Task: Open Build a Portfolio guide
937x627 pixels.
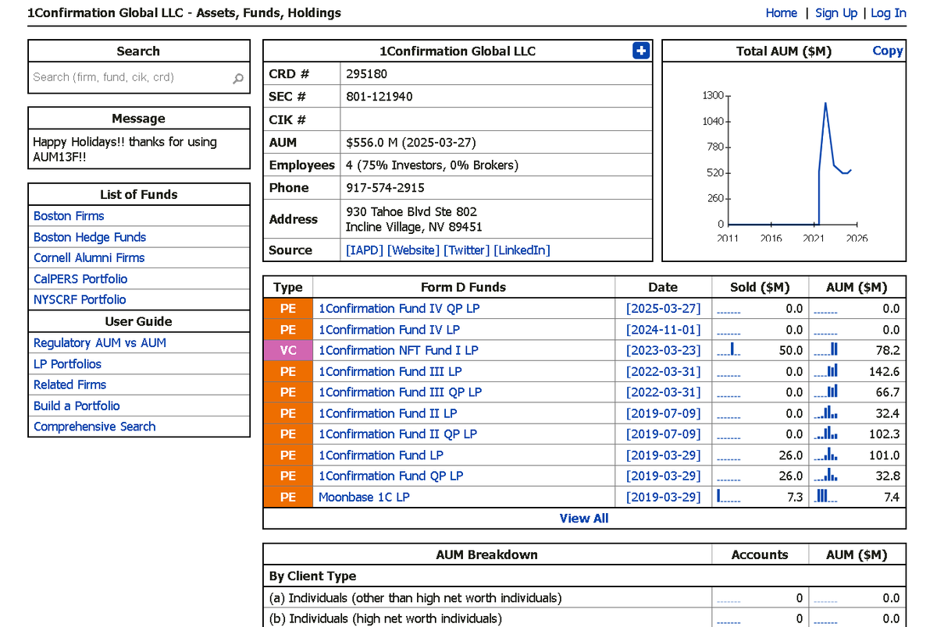Action: click(x=77, y=406)
